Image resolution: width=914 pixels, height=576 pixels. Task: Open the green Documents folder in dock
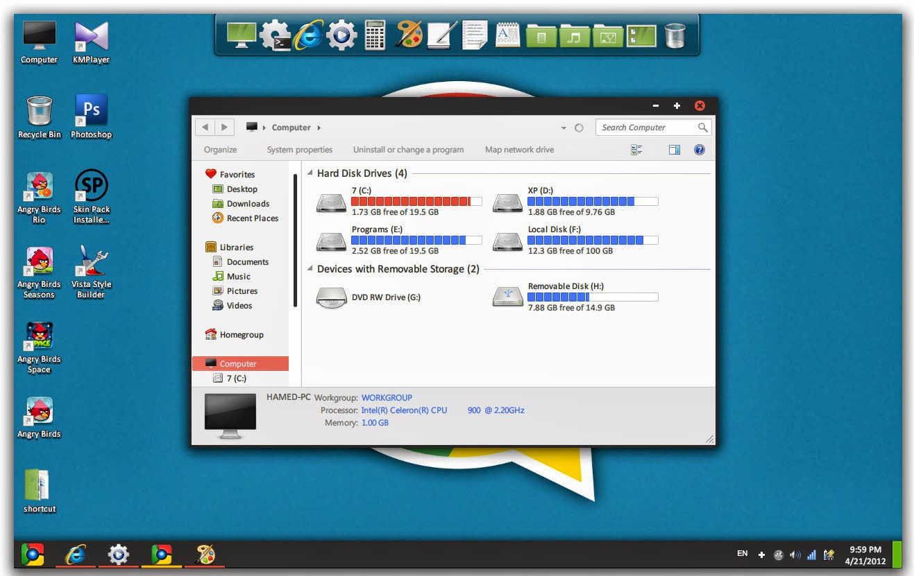(x=541, y=36)
